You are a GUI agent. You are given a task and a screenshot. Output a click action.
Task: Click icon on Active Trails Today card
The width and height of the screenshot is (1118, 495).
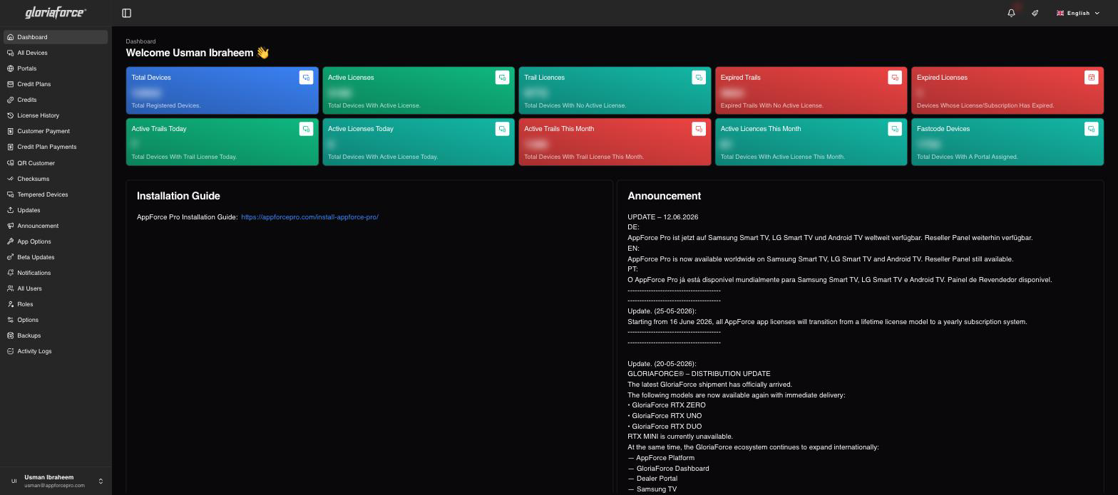coord(306,129)
